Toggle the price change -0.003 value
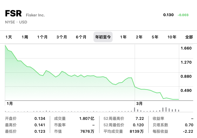 183,15
